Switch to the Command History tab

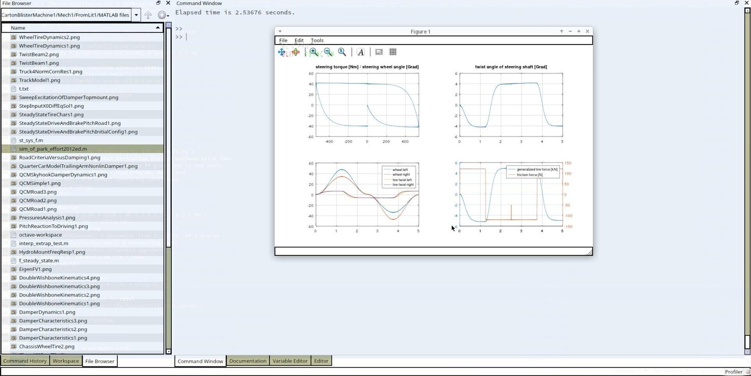point(25,361)
